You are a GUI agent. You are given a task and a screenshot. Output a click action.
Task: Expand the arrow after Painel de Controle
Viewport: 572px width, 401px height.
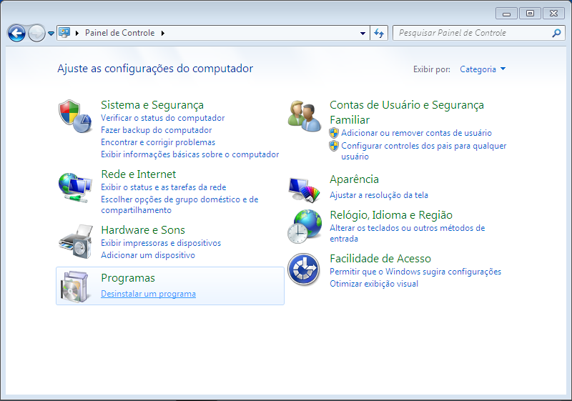(163, 33)
